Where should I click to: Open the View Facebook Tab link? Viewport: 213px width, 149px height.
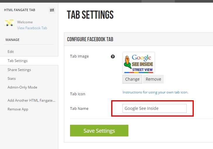32,28
